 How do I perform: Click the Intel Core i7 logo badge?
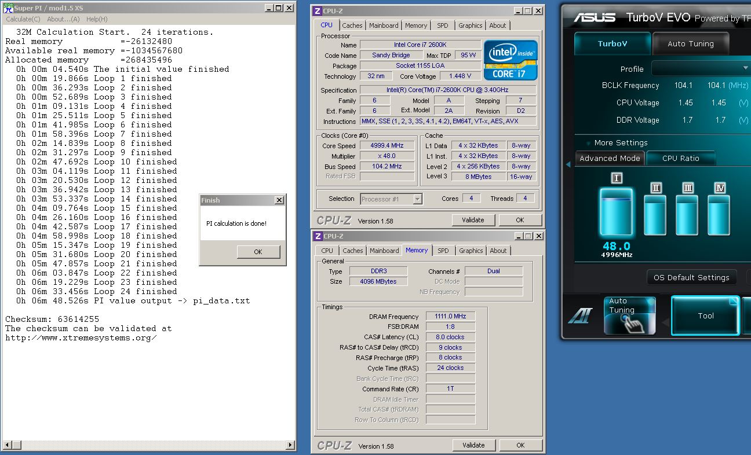pyautogui.click(x=511, y=60)
